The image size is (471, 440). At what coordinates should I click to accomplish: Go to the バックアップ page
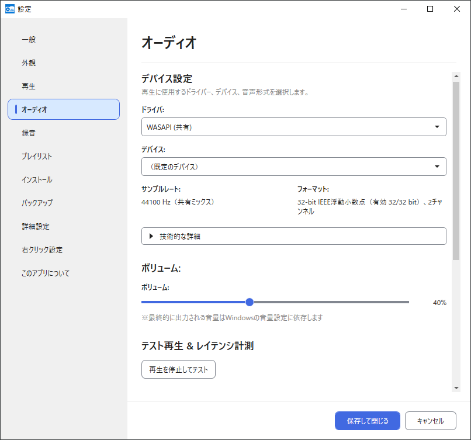(63, 203)
